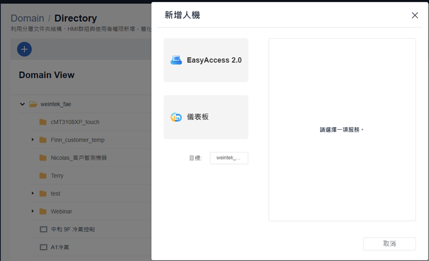Click the EasyAccess 2.0 laptop icon
This screenshot has width=429, height=261.
pyautogui.click(x=176, y=60)
